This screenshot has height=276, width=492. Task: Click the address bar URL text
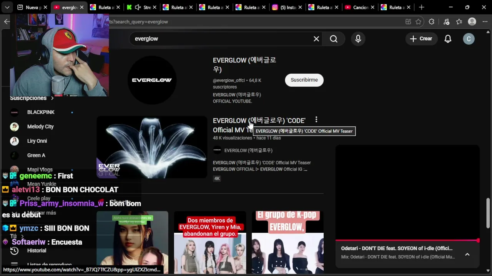(139, 22)
